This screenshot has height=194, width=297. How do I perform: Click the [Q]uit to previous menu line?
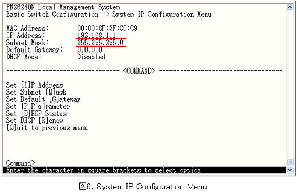(47, 128)
